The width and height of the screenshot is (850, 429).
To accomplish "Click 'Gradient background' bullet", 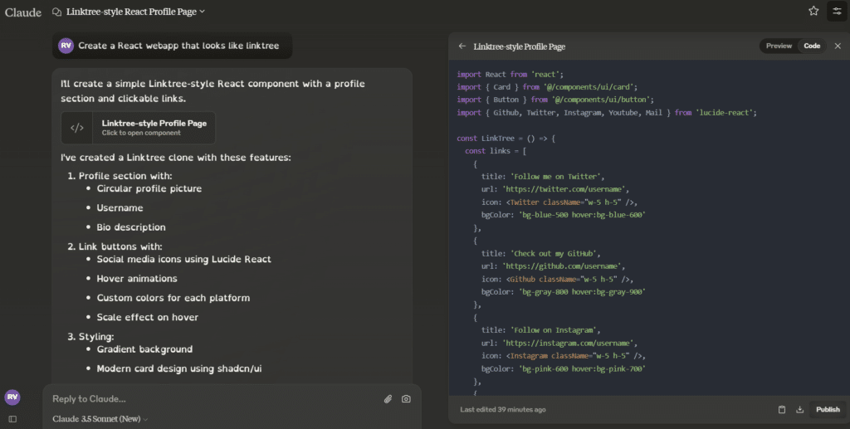I will coord(144,349).
